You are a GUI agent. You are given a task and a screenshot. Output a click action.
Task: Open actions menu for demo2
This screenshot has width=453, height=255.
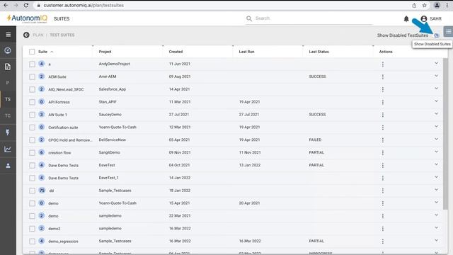tap(383, 229)
